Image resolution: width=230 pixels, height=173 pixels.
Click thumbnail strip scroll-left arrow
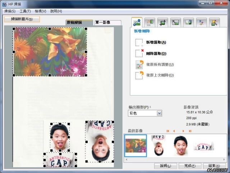point(126,159)
